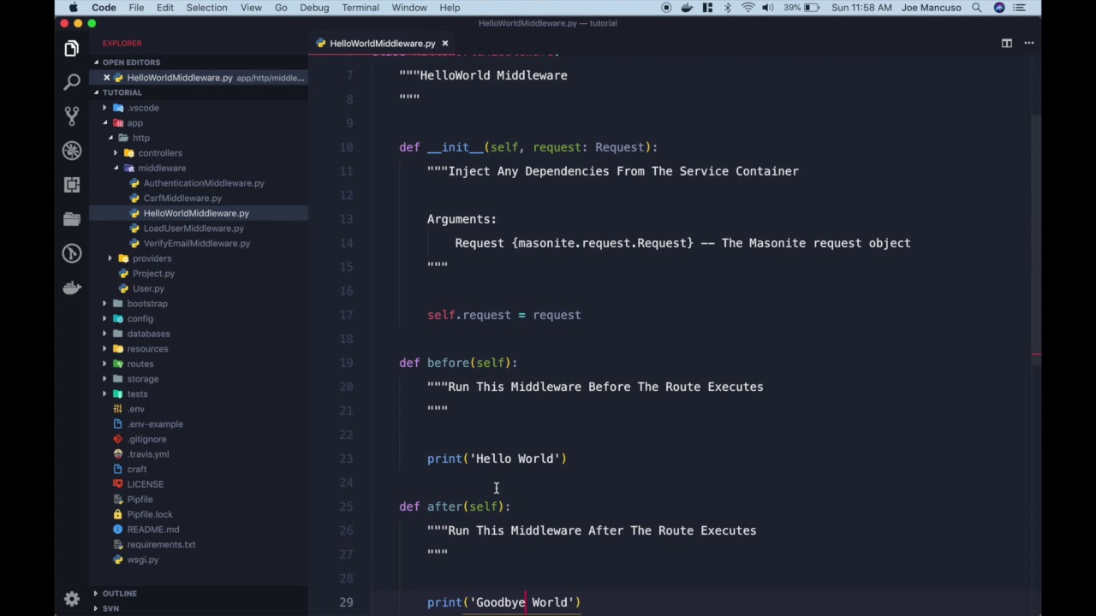
Task: Close HelloWorldMiddleware.py in Open Editors list
Action: tap(106, 78)
